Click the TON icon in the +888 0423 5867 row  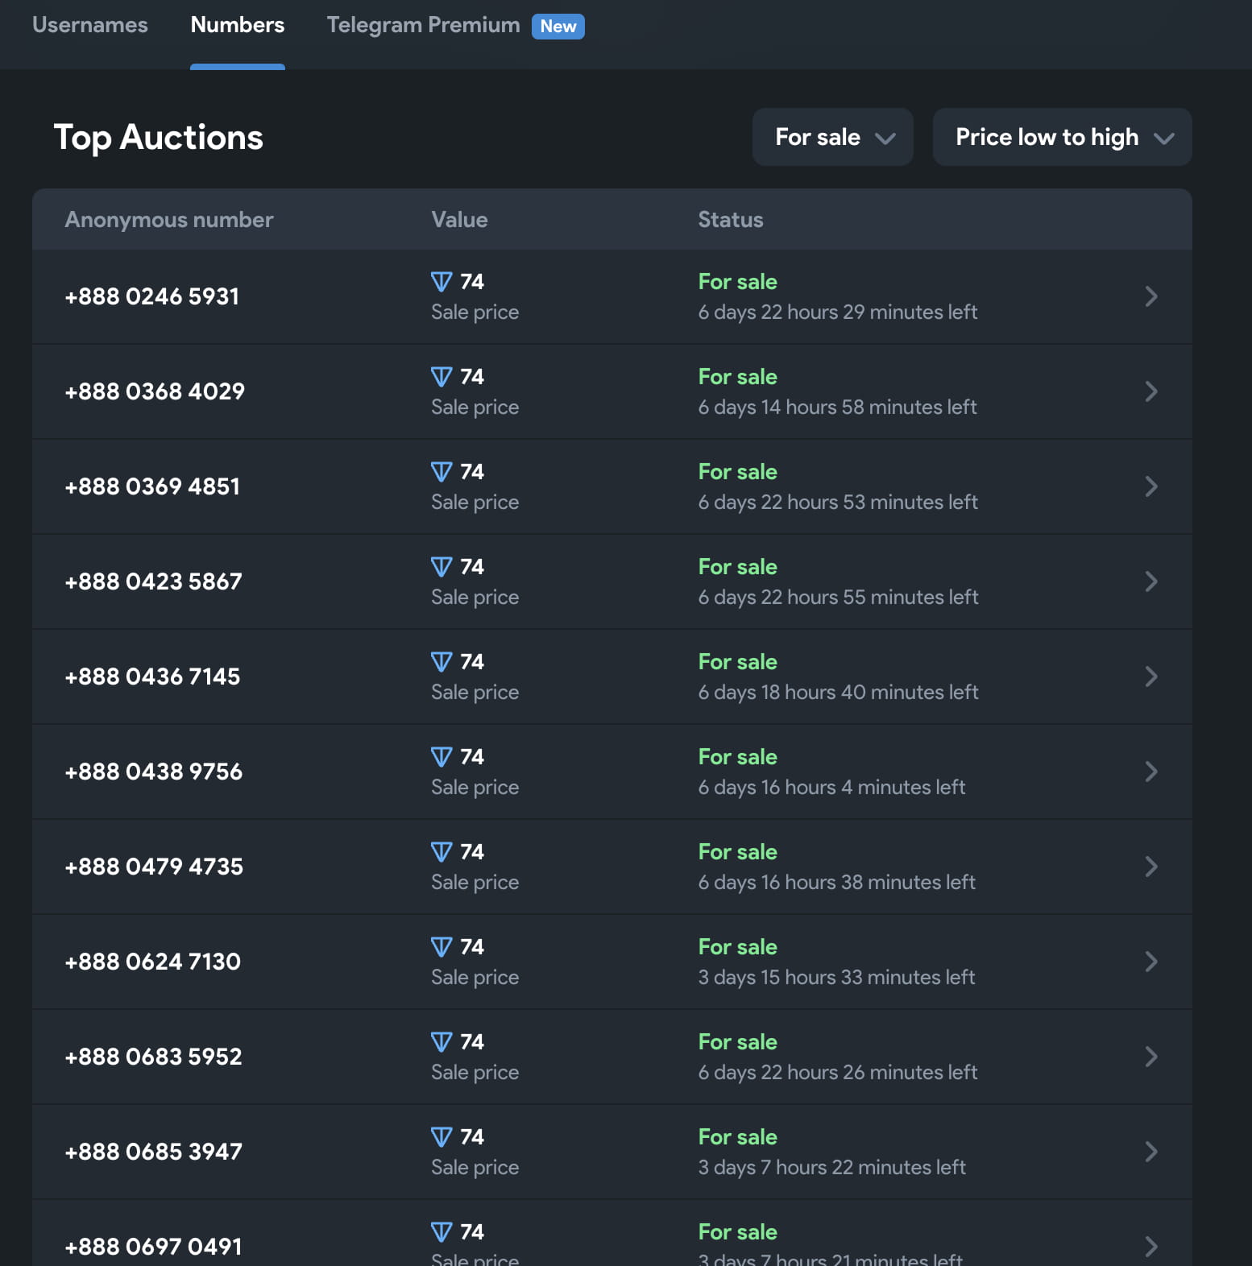(442, 567)
